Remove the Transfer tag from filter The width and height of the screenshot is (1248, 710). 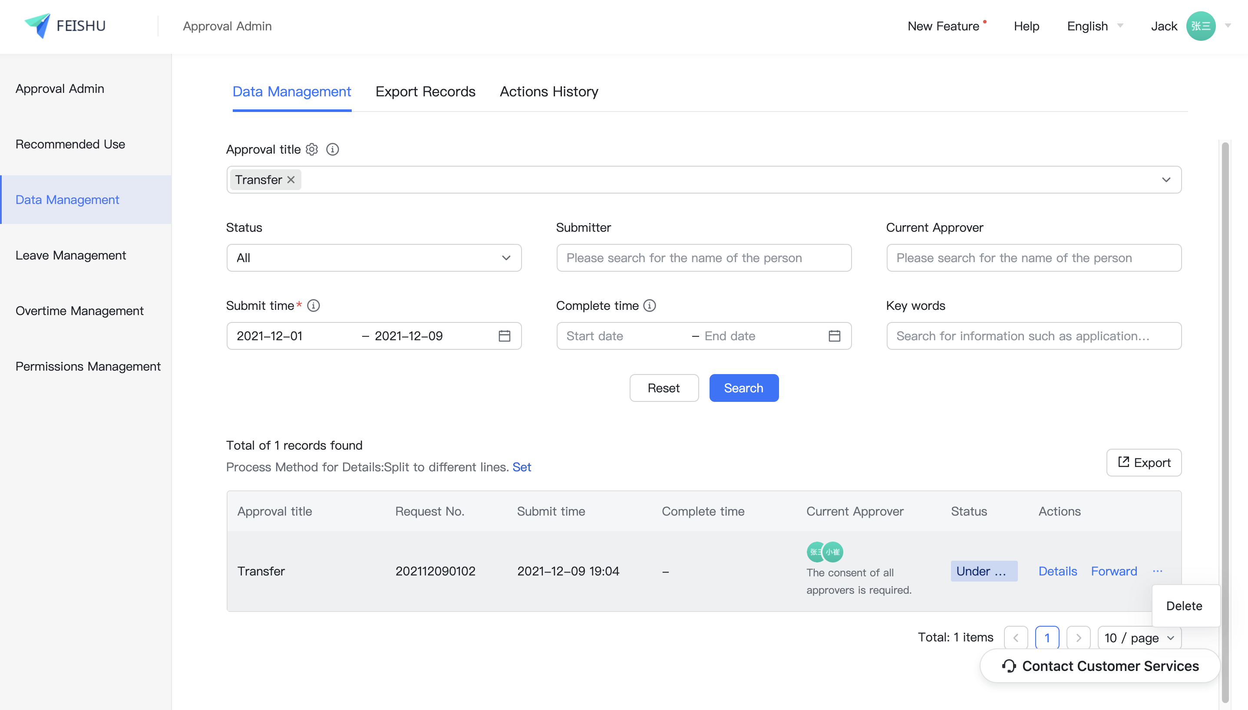[x=291, y=180]
